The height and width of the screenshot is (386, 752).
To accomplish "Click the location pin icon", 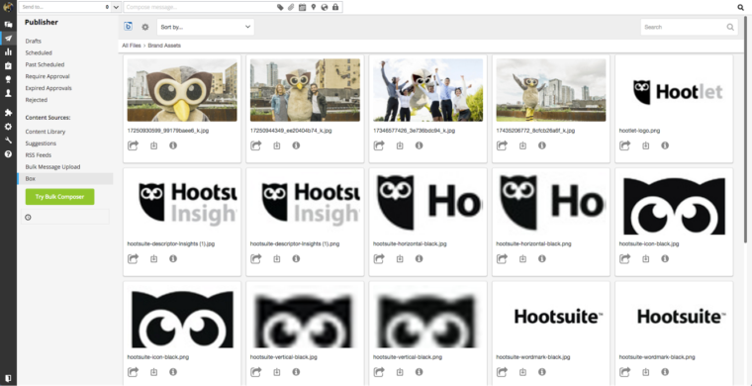I will tap(314, 7).
